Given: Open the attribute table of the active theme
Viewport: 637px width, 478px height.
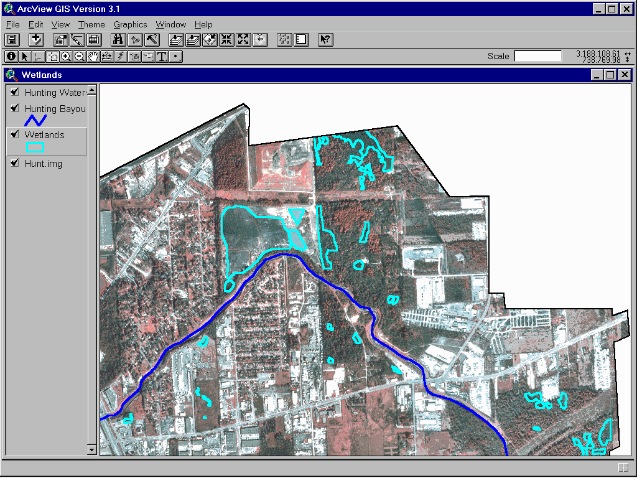Looking at the screenshot, I should pos(93,39).
